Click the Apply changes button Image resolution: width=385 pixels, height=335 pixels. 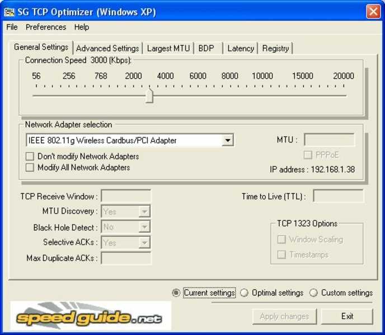pyautogui.click(x=284, y=316)
